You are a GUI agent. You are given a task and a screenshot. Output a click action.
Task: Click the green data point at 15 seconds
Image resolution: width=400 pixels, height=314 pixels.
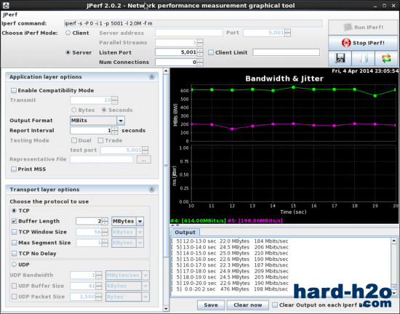(293, 87)
